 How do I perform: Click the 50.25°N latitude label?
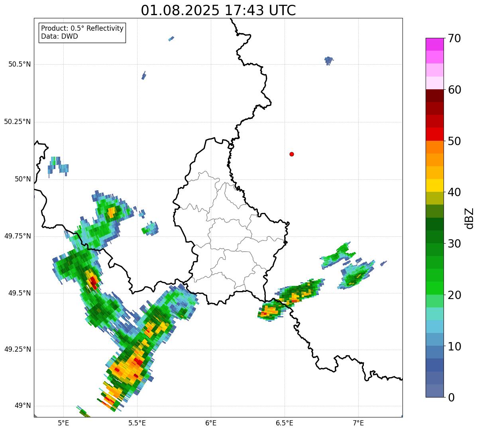point(17,122)
